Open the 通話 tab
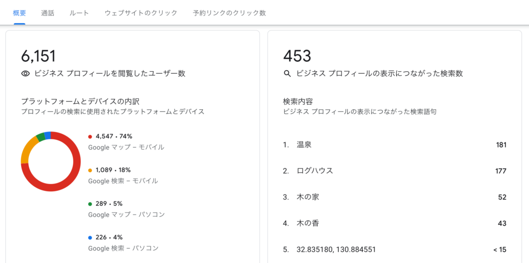 pos(48,13)
